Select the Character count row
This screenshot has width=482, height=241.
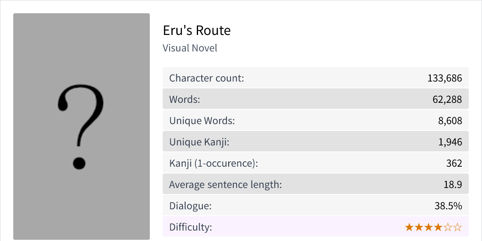click(315, 78)
